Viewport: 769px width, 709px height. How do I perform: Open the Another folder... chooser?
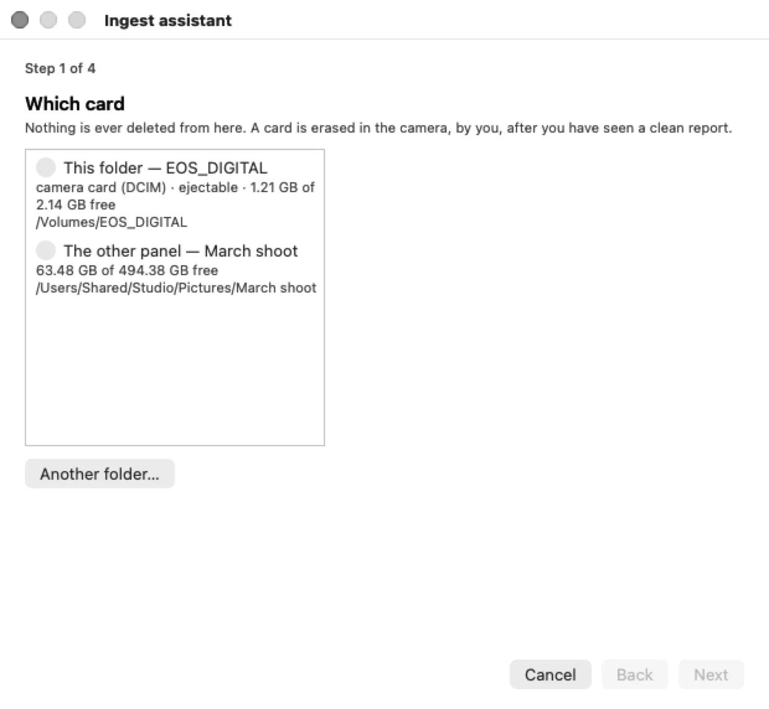[100, 473]
